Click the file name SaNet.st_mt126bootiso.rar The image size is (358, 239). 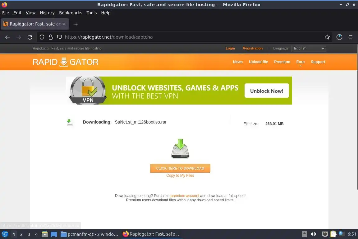pyautogui.click(x=141, y=122)
